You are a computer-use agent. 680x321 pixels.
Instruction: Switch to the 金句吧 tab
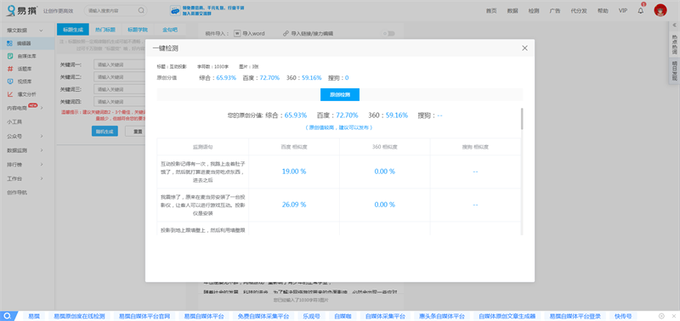click(x=170, y=30)
